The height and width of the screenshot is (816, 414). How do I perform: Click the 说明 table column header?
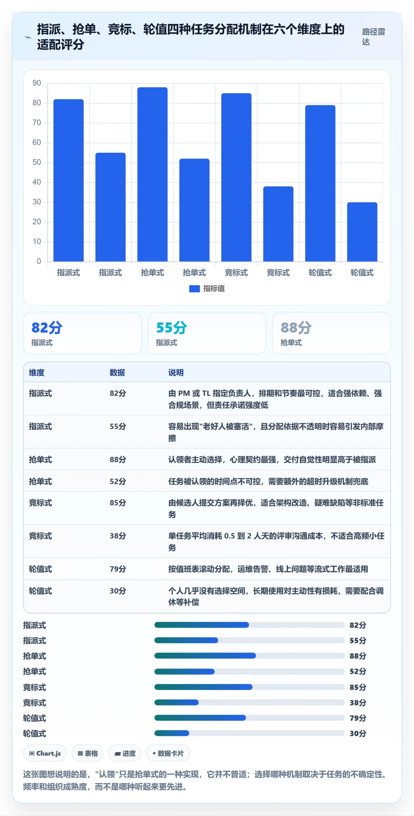[x=176, y=372]
